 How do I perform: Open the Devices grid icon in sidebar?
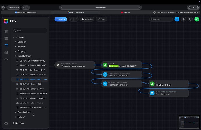click(x=6, y=38)
